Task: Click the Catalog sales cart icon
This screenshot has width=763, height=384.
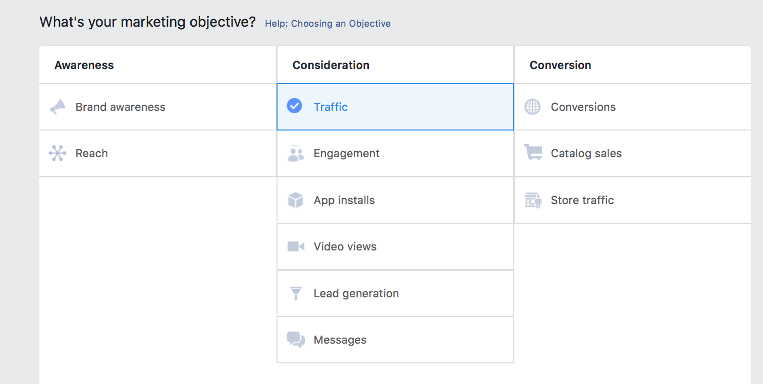Action: 532,153
